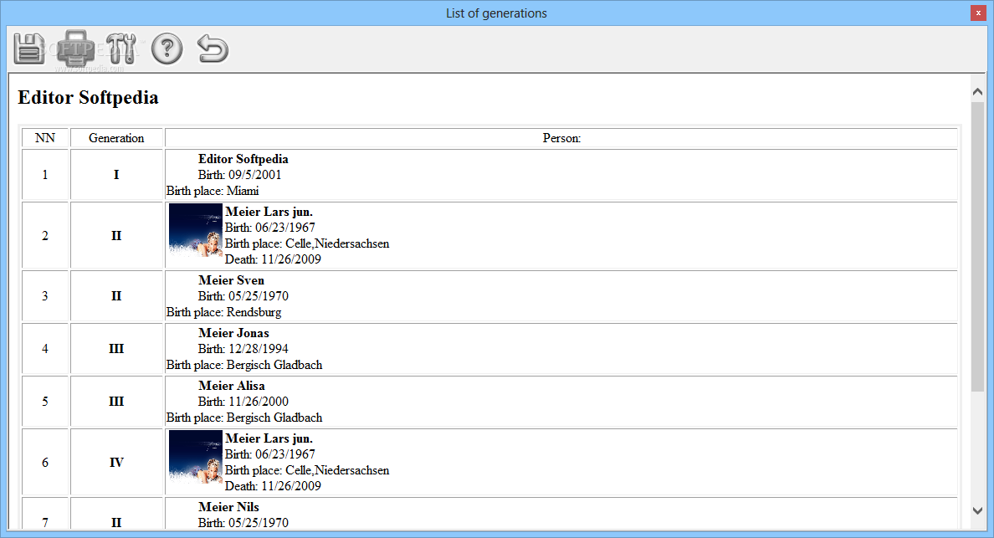Click row number '3' cell

pos(45,296)
